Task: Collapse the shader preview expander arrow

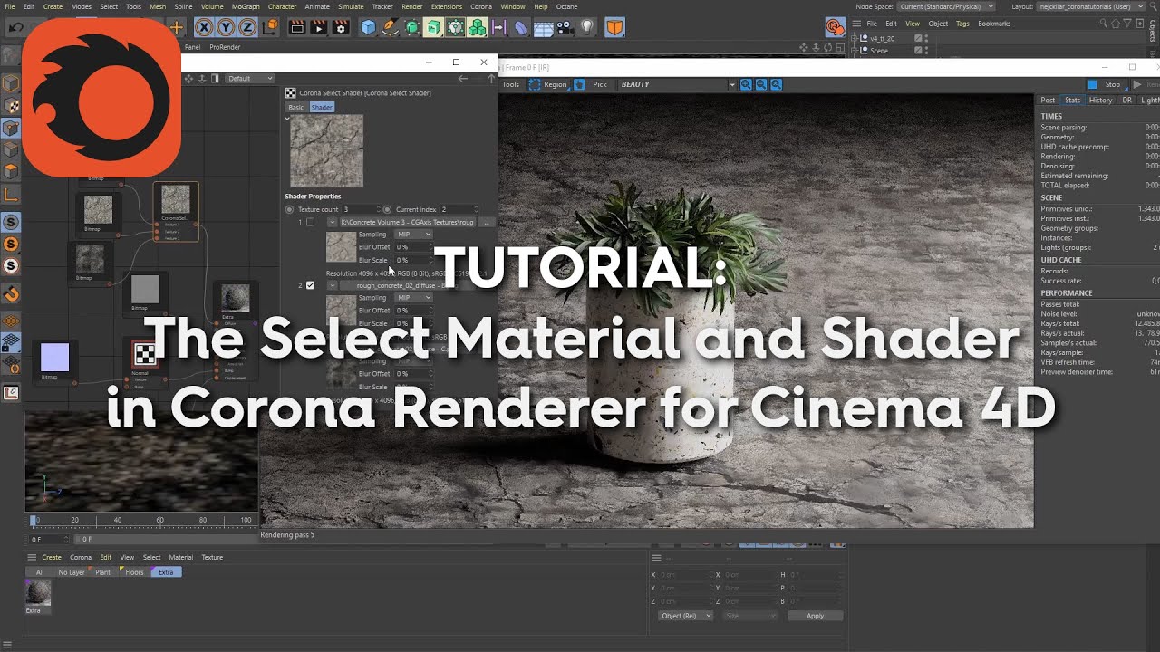Action: [287, 118]
